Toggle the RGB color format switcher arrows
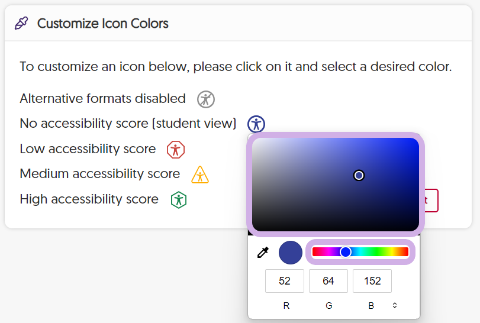Screen dimensions: 480x323 pyautogui.click(x=395, y=305)
